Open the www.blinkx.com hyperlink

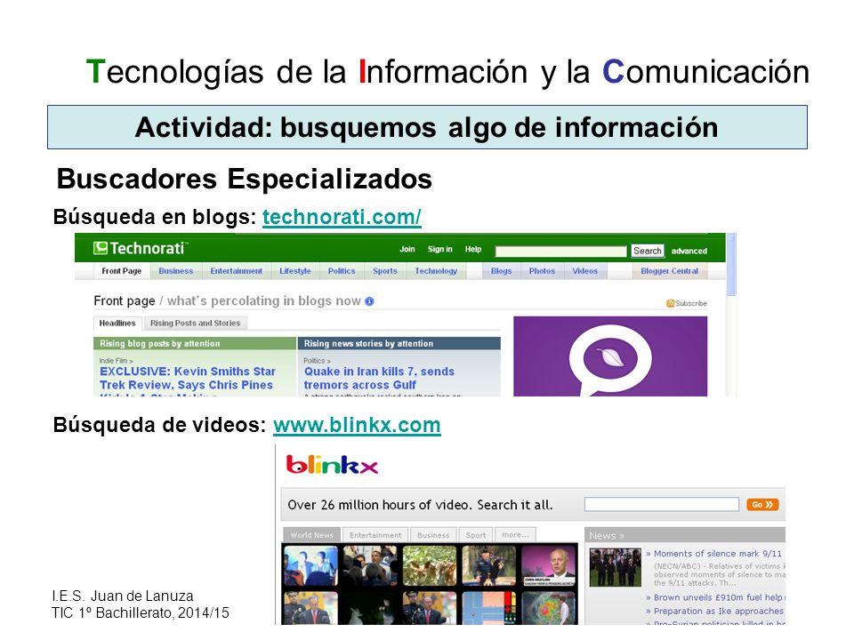(x=357, y=425)
